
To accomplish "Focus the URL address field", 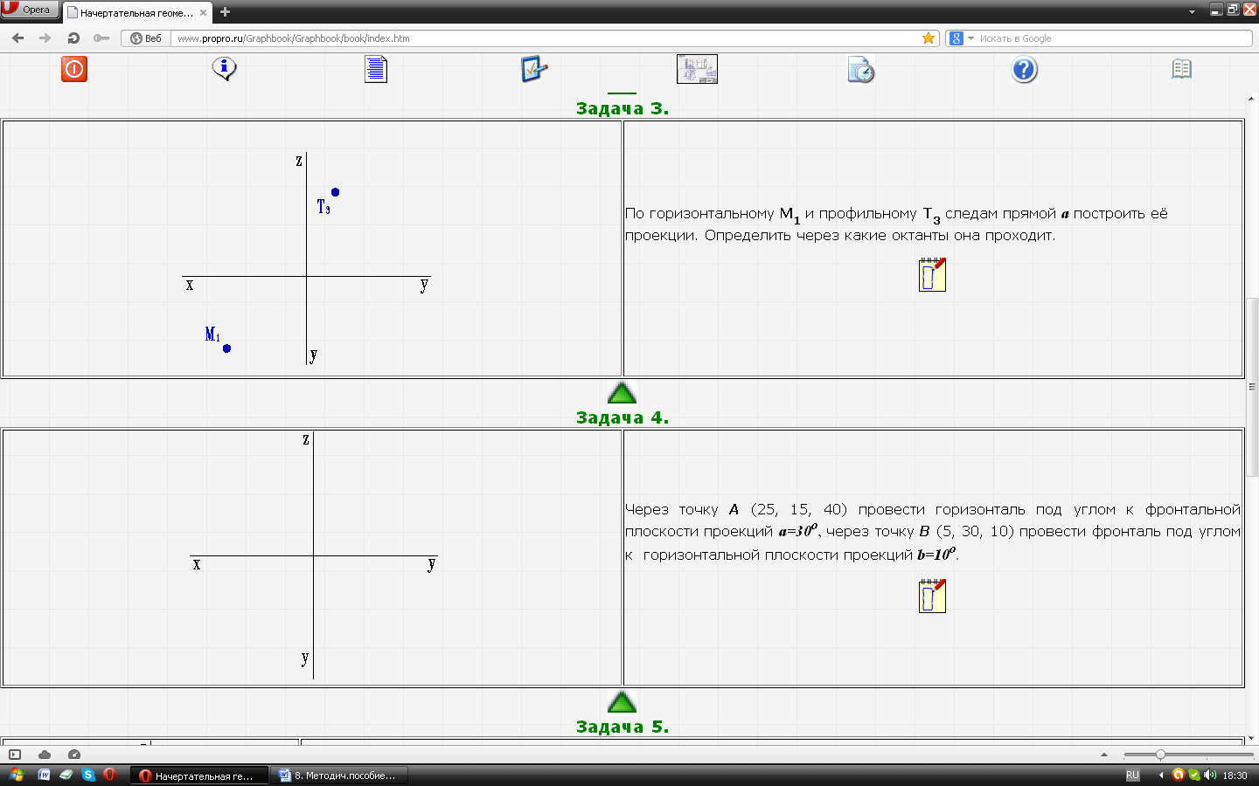I will (546, 38).
